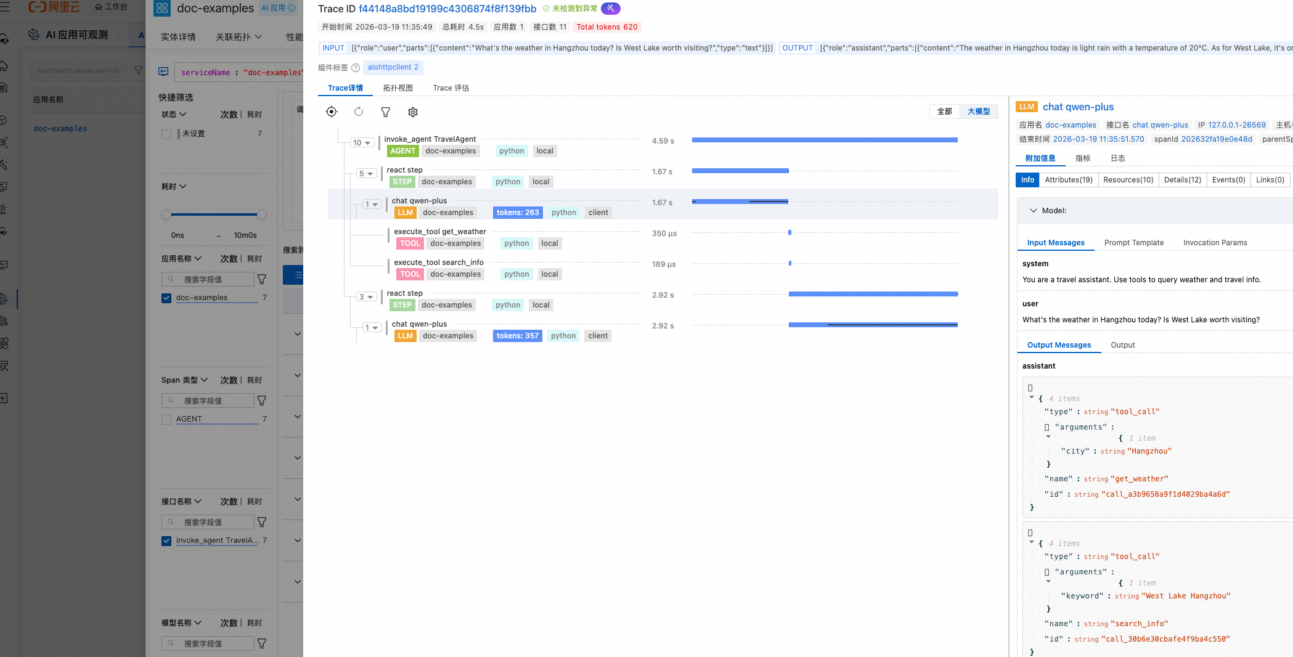Viewport: 1293px width, 657px height.
Task: Check the 未设置 status checkbox
Action: (166, 134)
